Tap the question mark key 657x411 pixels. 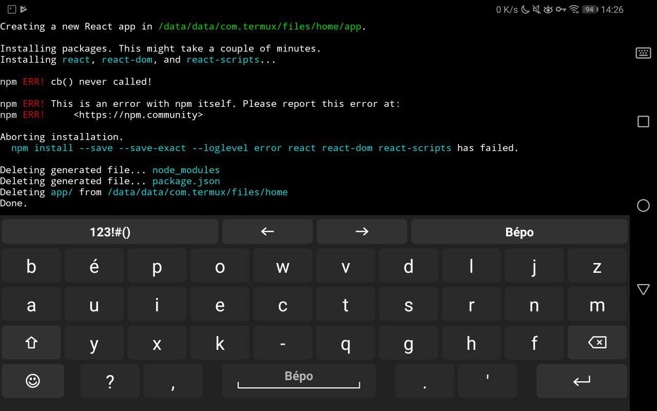coord(110,381)
